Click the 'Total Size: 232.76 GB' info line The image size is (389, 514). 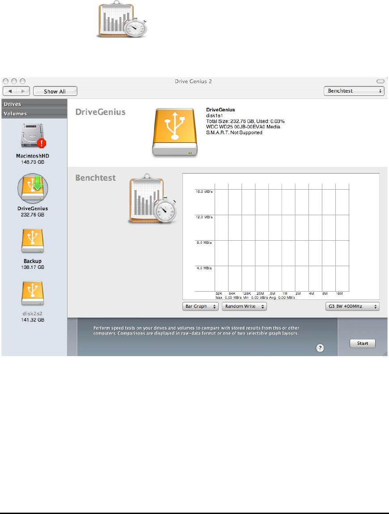(x=245, y=121)
